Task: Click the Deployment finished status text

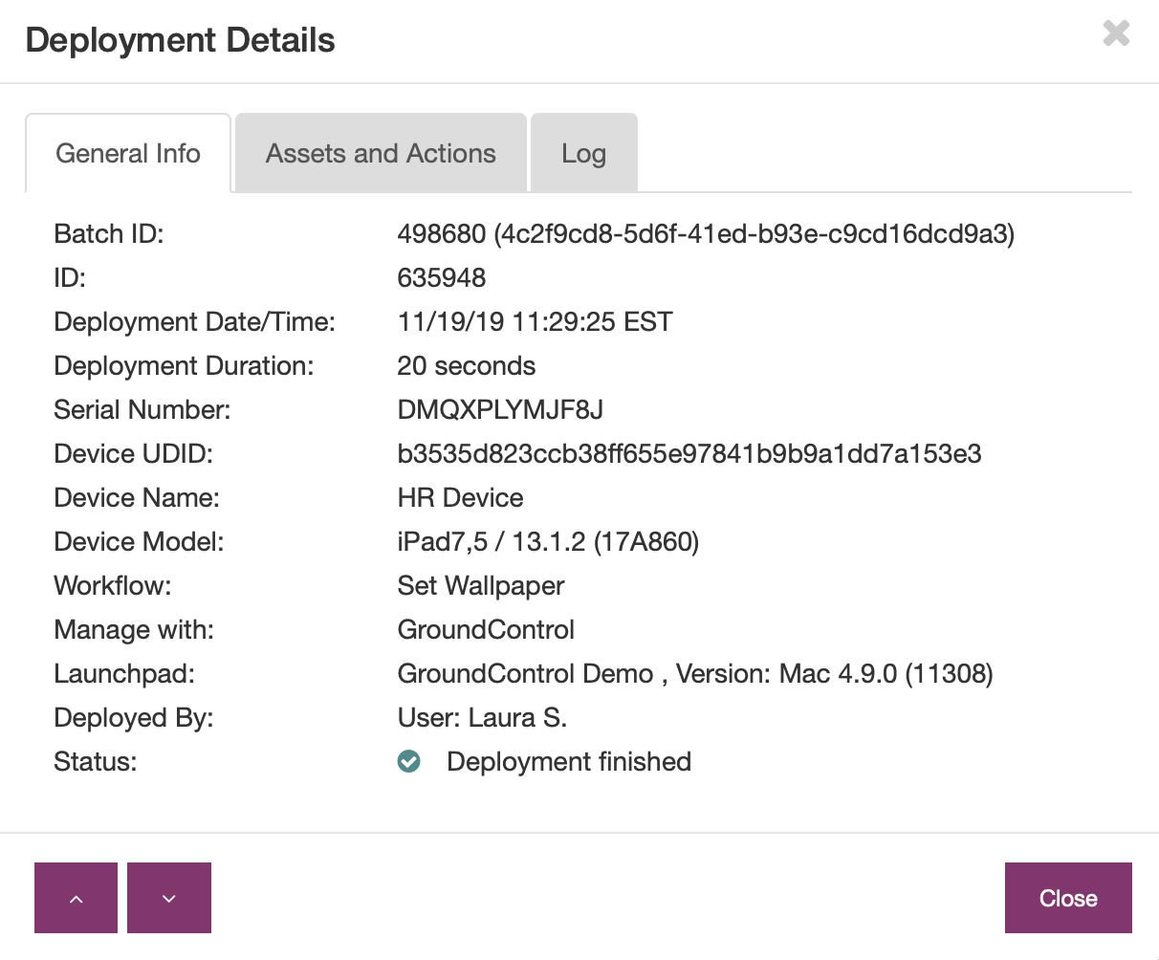Action: [x=569, y=762]
